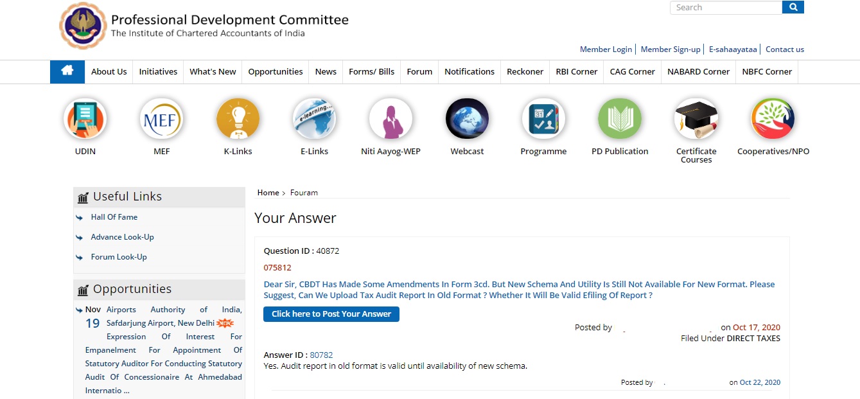
Task: Open Answer ID 80782 link
Action: pyautogui.click(x=321, y=355)
